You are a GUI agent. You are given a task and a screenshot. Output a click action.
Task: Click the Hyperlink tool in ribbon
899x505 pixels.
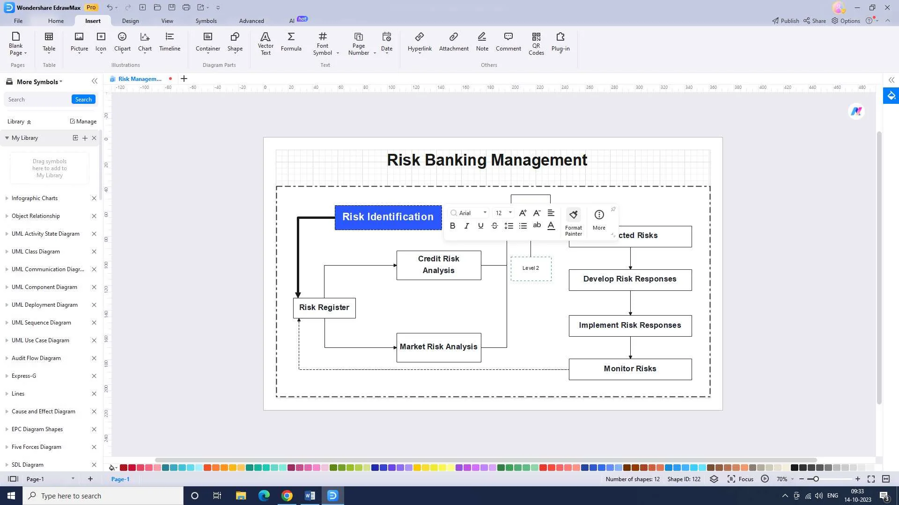point(419,41)
